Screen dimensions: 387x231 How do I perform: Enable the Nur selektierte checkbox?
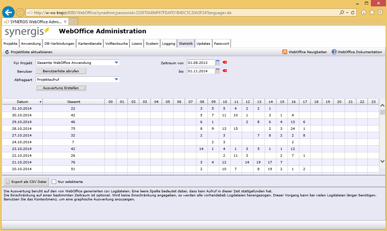(54, 182)
